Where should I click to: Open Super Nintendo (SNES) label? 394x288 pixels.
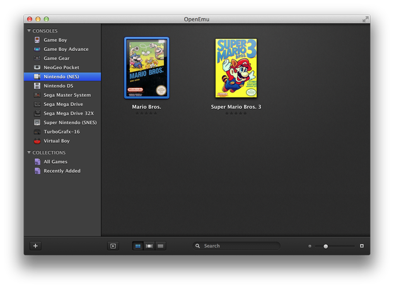click(70, 122)
